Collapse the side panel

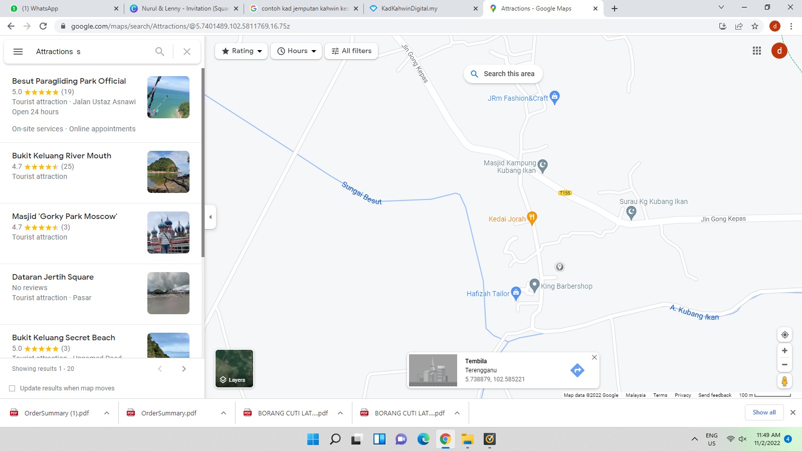click(x=211, y=217)
